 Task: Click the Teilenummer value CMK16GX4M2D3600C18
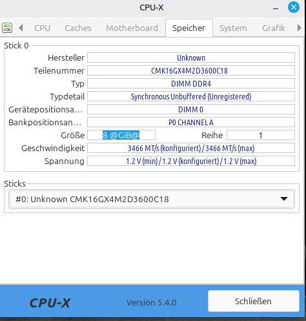191,70
